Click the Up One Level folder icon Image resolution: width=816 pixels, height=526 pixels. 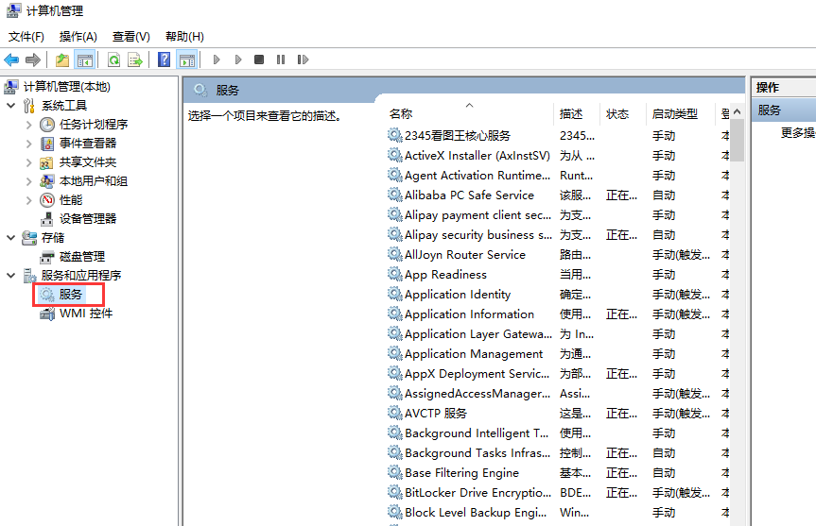[62, 60]
